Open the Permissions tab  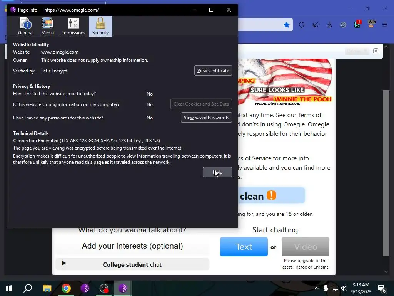(73, 27)
